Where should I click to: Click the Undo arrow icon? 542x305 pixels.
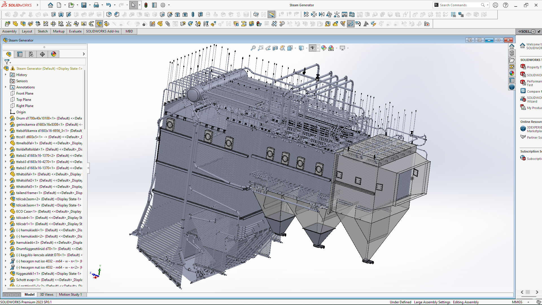tap(108, 5)
